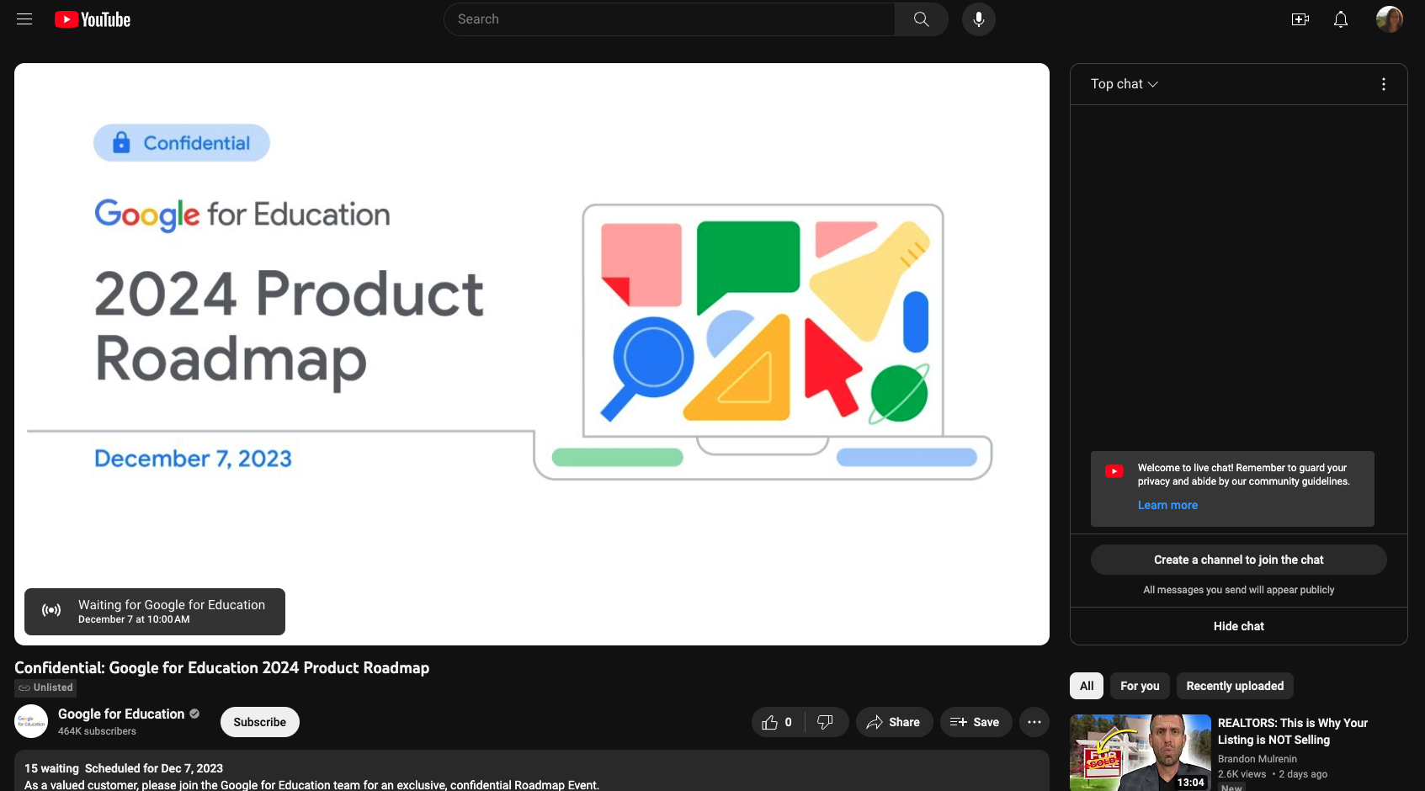
Task: Click the Unlisted badge
Action: pyautogui.click(x=45, y=687)
